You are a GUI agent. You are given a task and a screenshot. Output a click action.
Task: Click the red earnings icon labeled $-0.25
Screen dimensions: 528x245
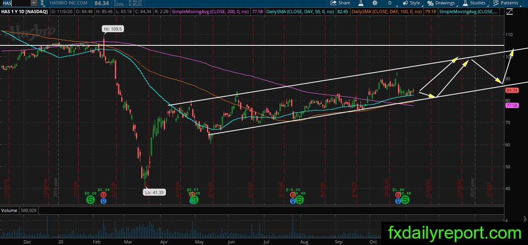tap(292, 195)
